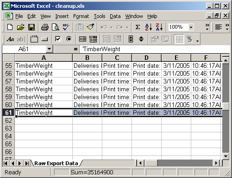Click cell E55 containing 3/11/2005
Image resolution: width=232 pixels, height=178 pixels.
[x=176, y=65]
